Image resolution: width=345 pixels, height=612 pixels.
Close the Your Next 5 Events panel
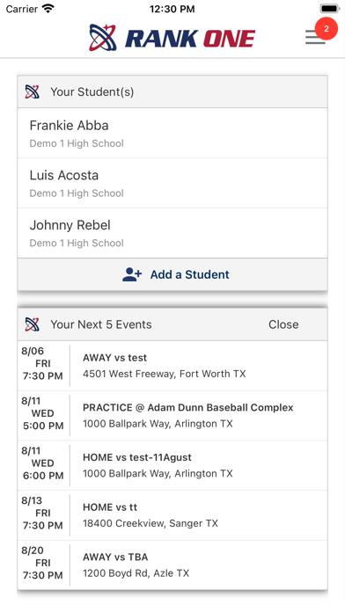click(x=283, y=324)
